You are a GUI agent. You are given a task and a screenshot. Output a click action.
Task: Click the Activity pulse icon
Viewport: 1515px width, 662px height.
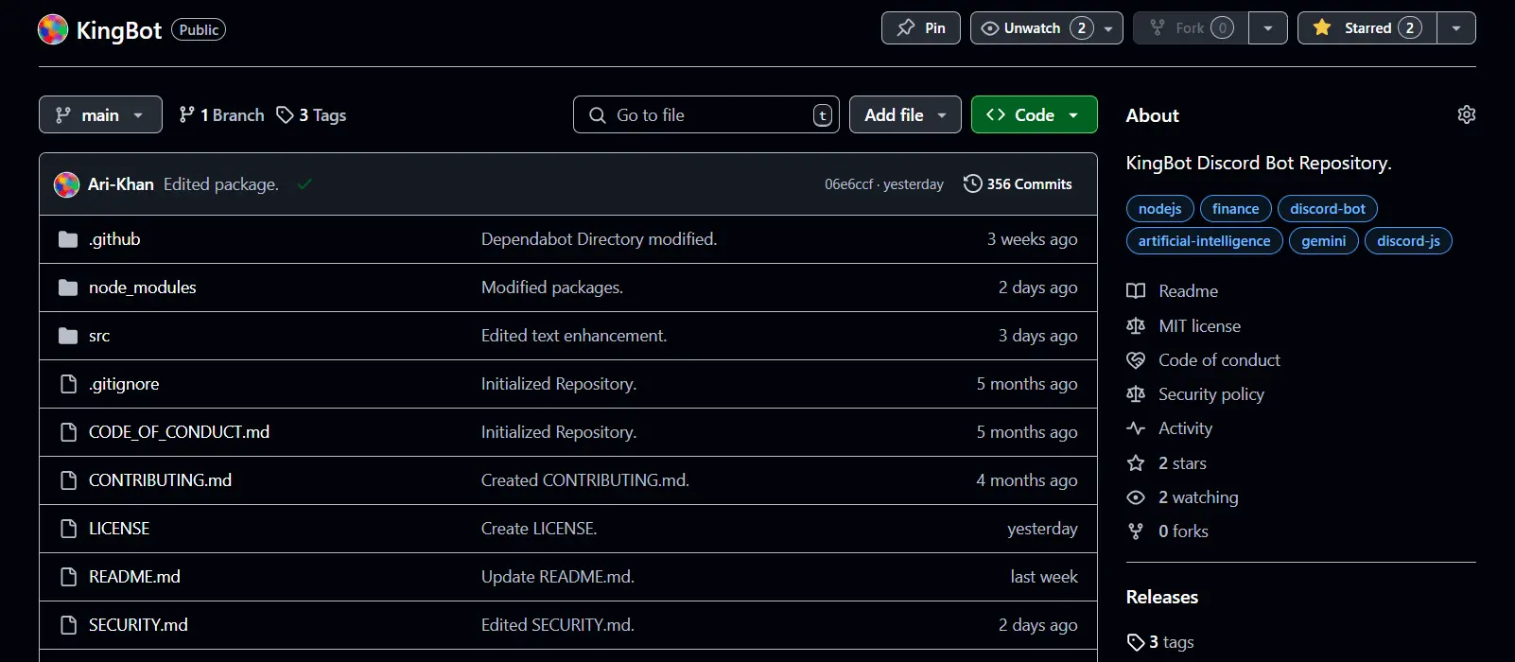pos(1136,428)
